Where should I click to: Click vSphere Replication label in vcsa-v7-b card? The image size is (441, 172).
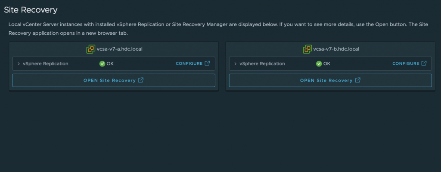point(262,63)
